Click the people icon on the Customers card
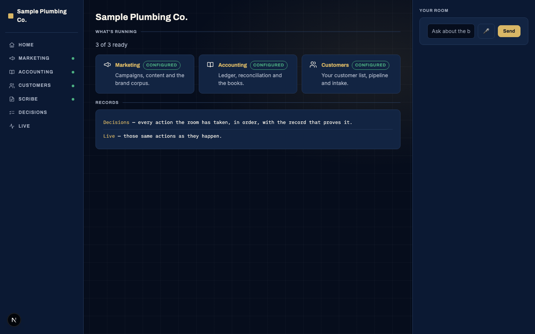The image size is (535, 334). click(x=313, y=65)
